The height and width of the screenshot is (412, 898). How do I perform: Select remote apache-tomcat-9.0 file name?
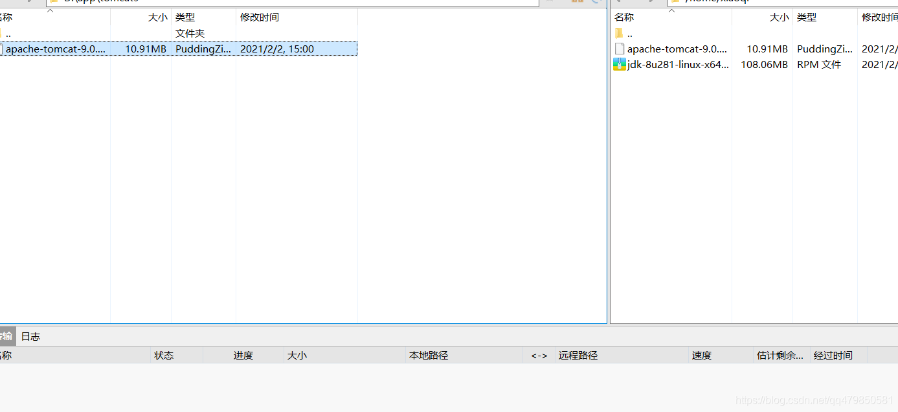click(677, 49)
